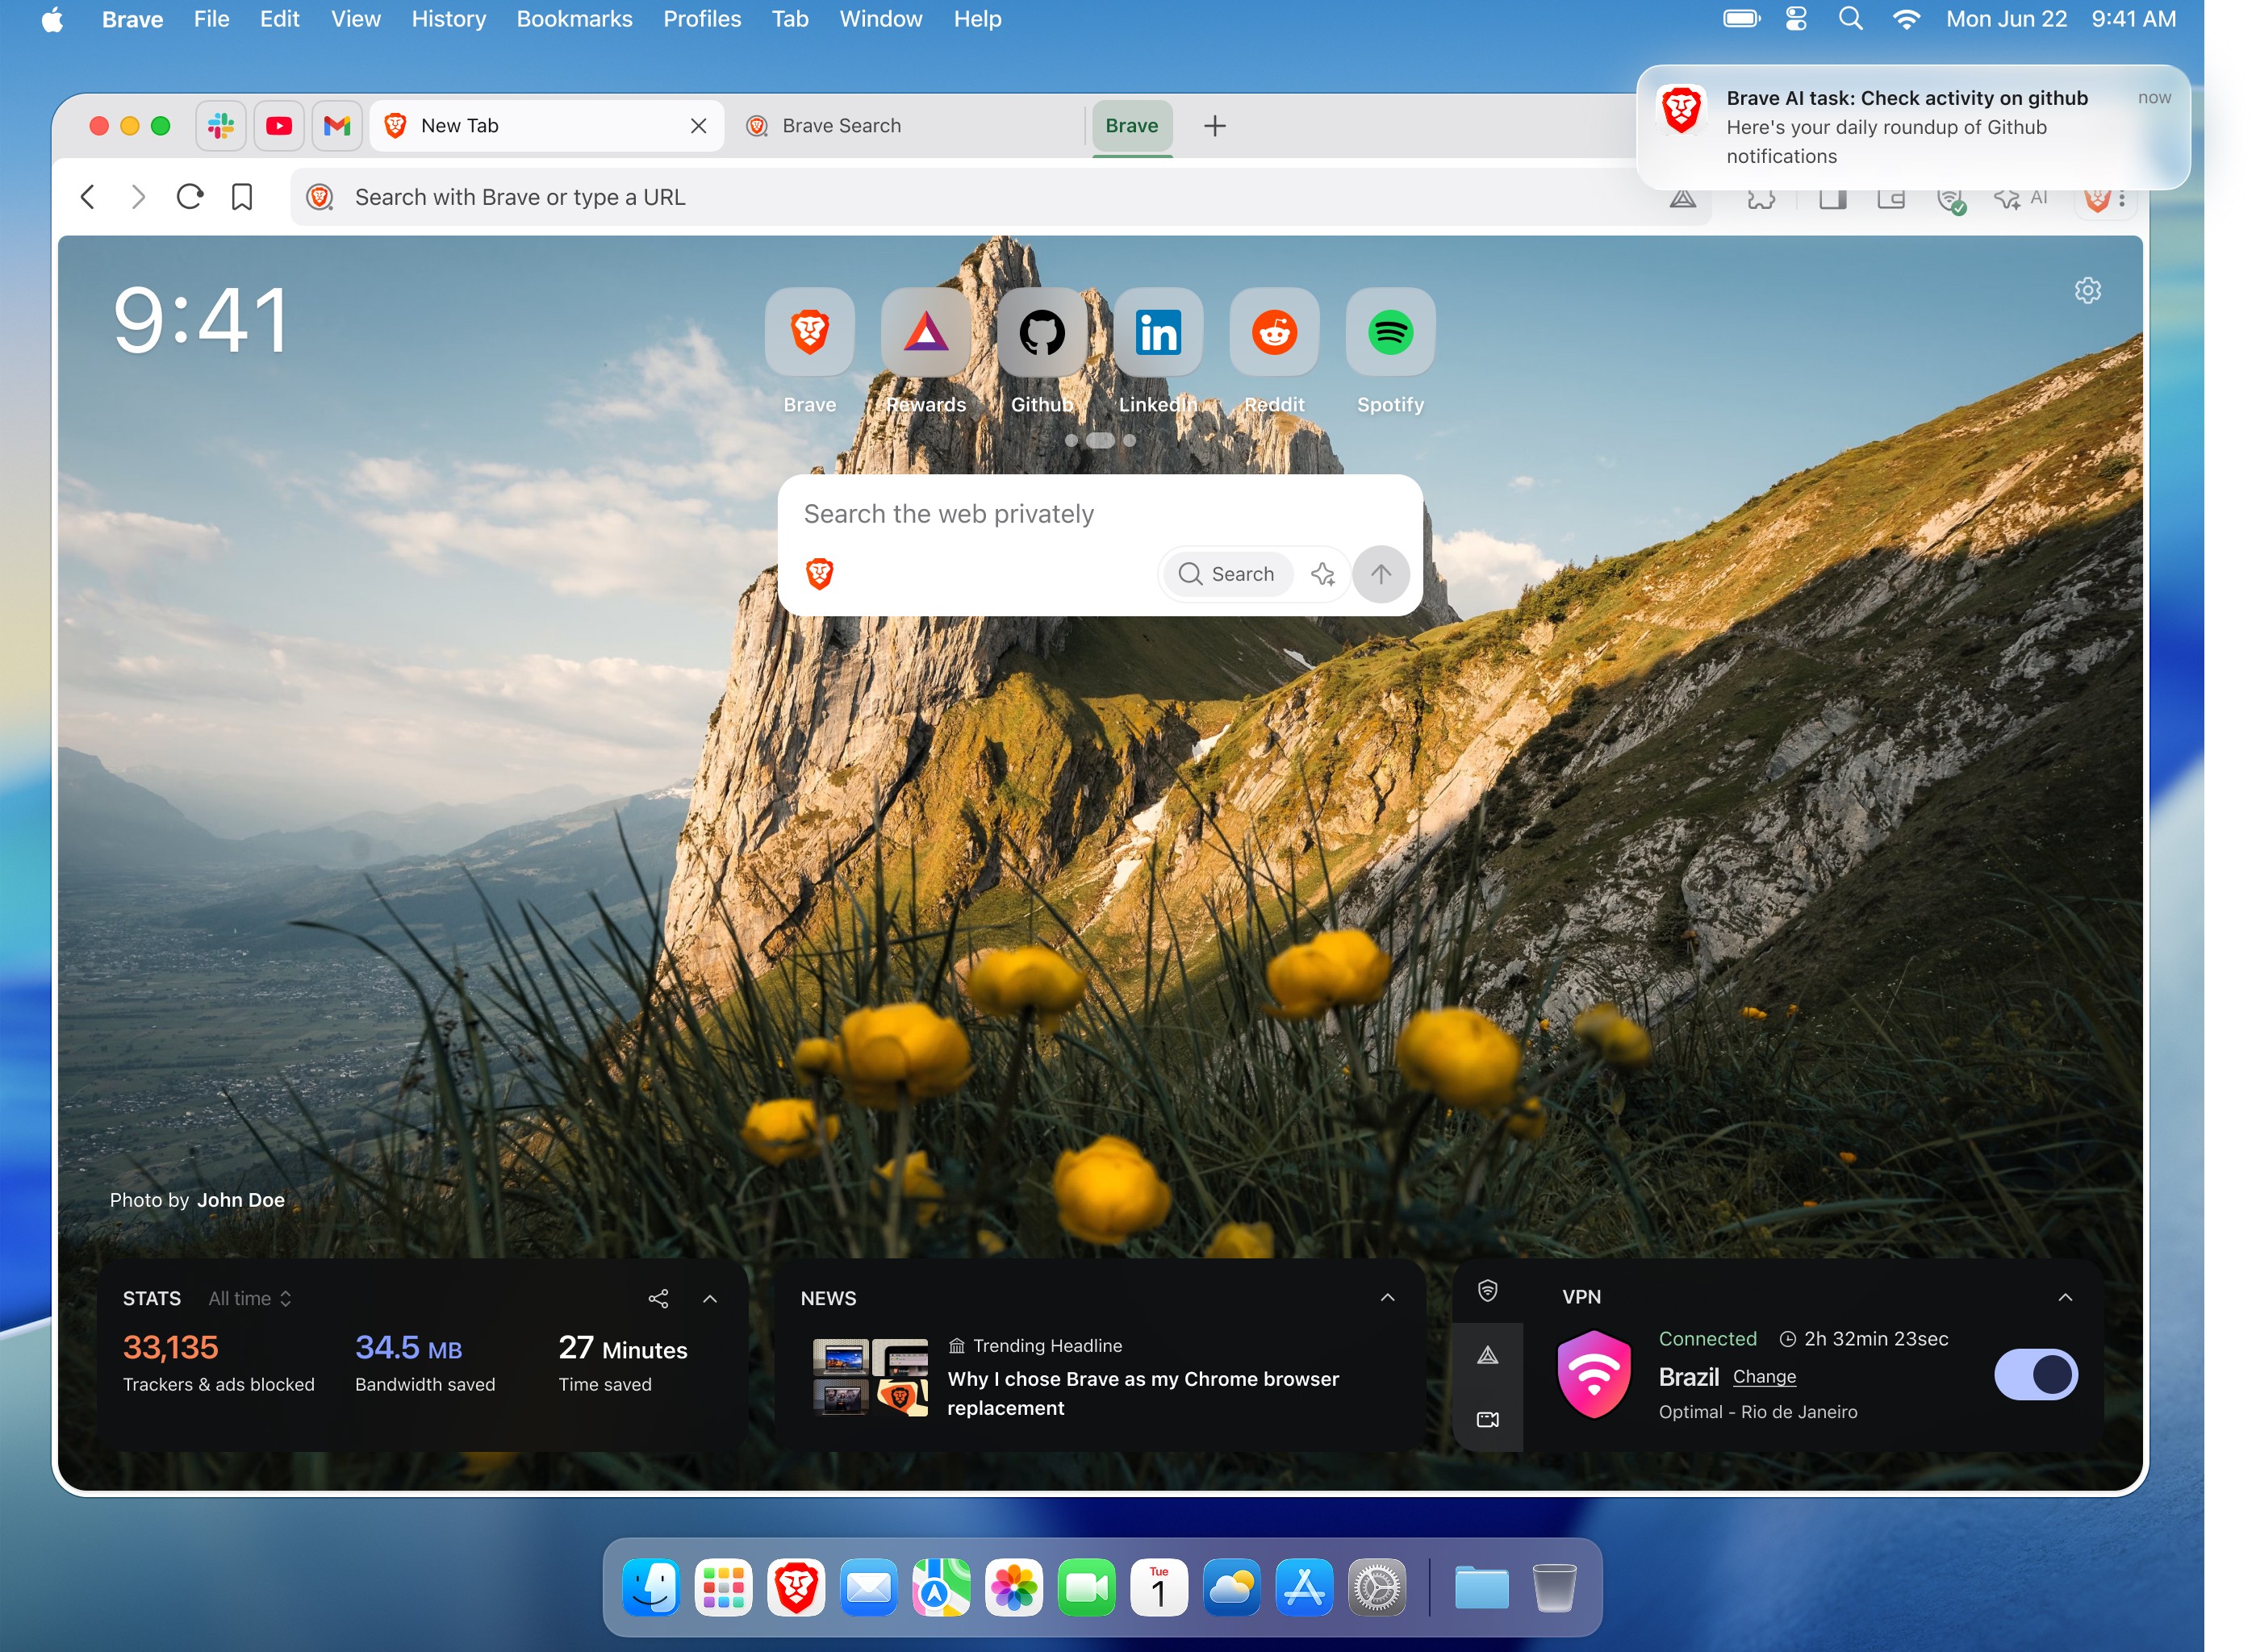Viewport: 2256px width, 1652px height.
Task: Switch widget sidebar to Rewards triangle icon
Action: click(1487, 1355)
